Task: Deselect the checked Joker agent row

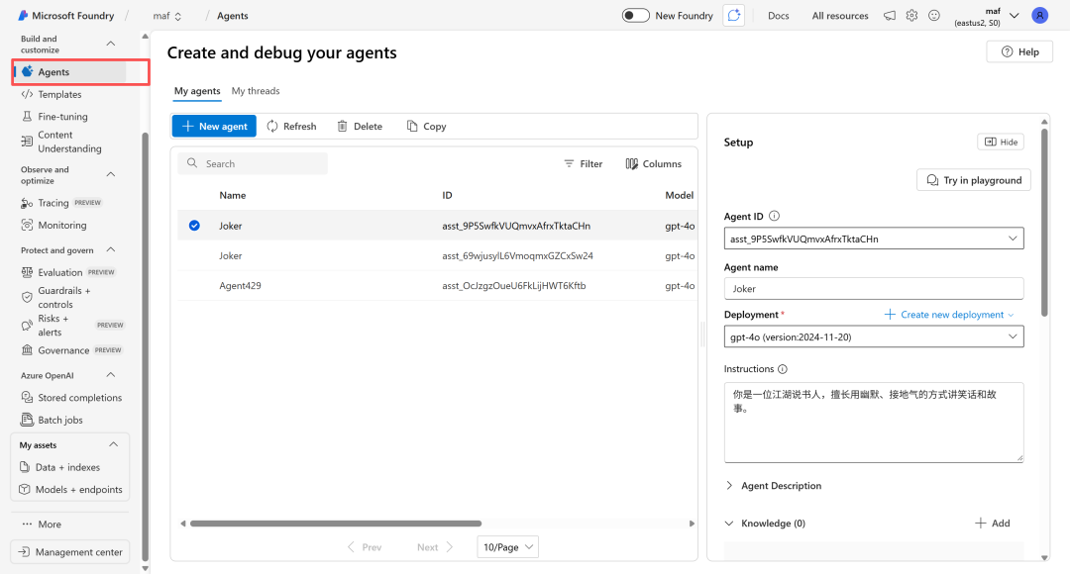Action: coord(194,226)
